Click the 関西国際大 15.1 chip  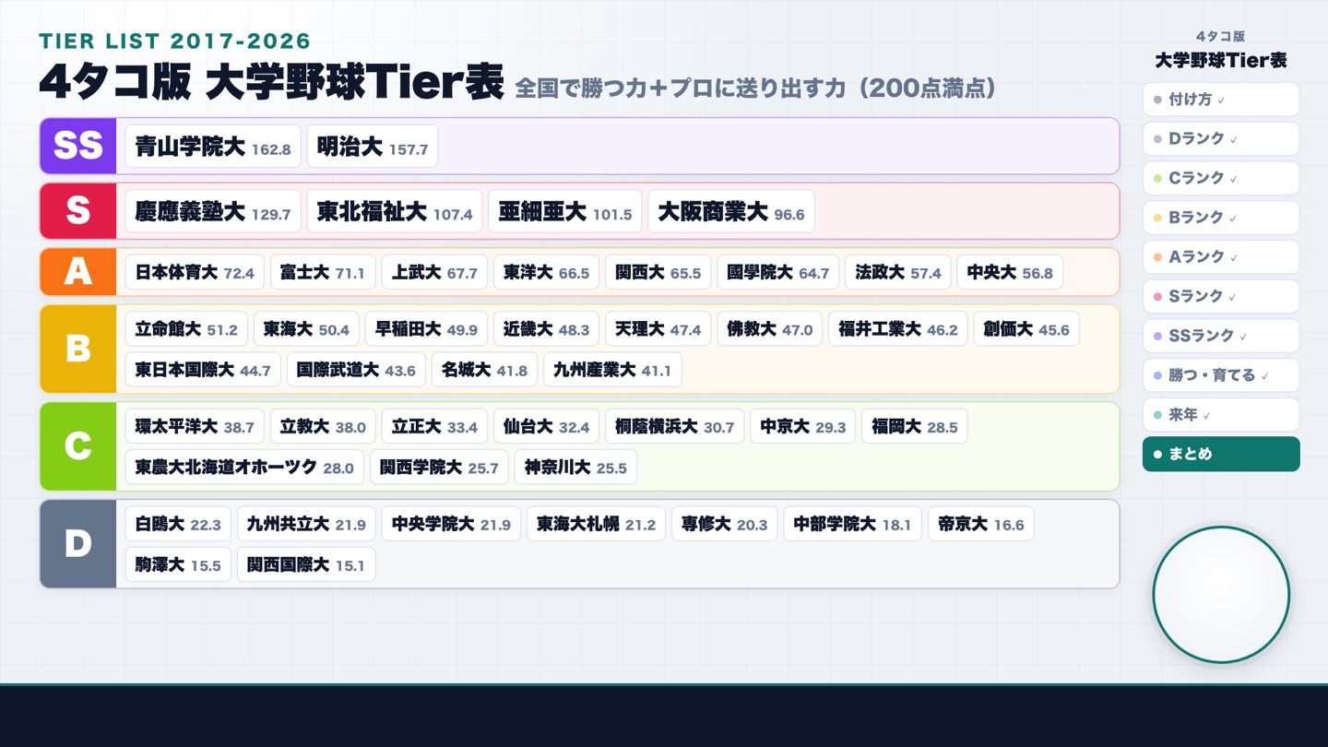pyautogui.click(x=306, y=565)
